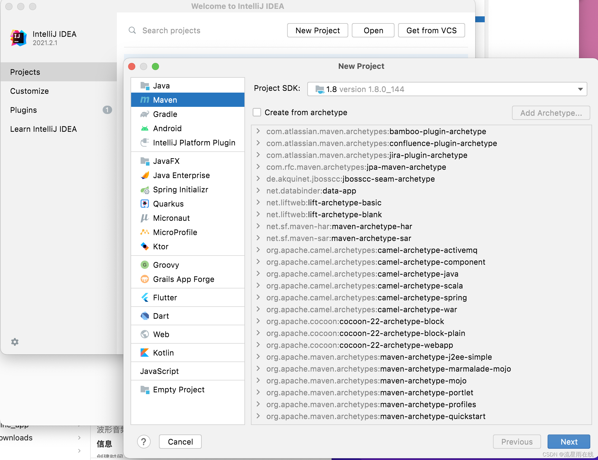Image resolution: width=598 pixels, height=460 pixels.
Task: Click Get from VCS button
Action: 431,31
